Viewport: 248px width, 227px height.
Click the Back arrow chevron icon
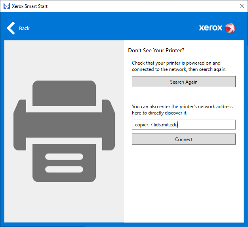(11, 28)
